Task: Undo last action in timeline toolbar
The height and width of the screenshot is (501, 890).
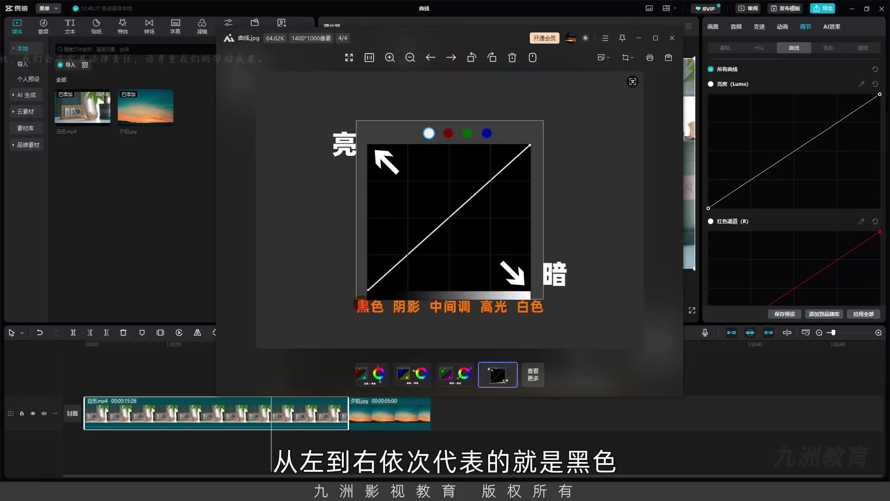Action: click(40, 333)
